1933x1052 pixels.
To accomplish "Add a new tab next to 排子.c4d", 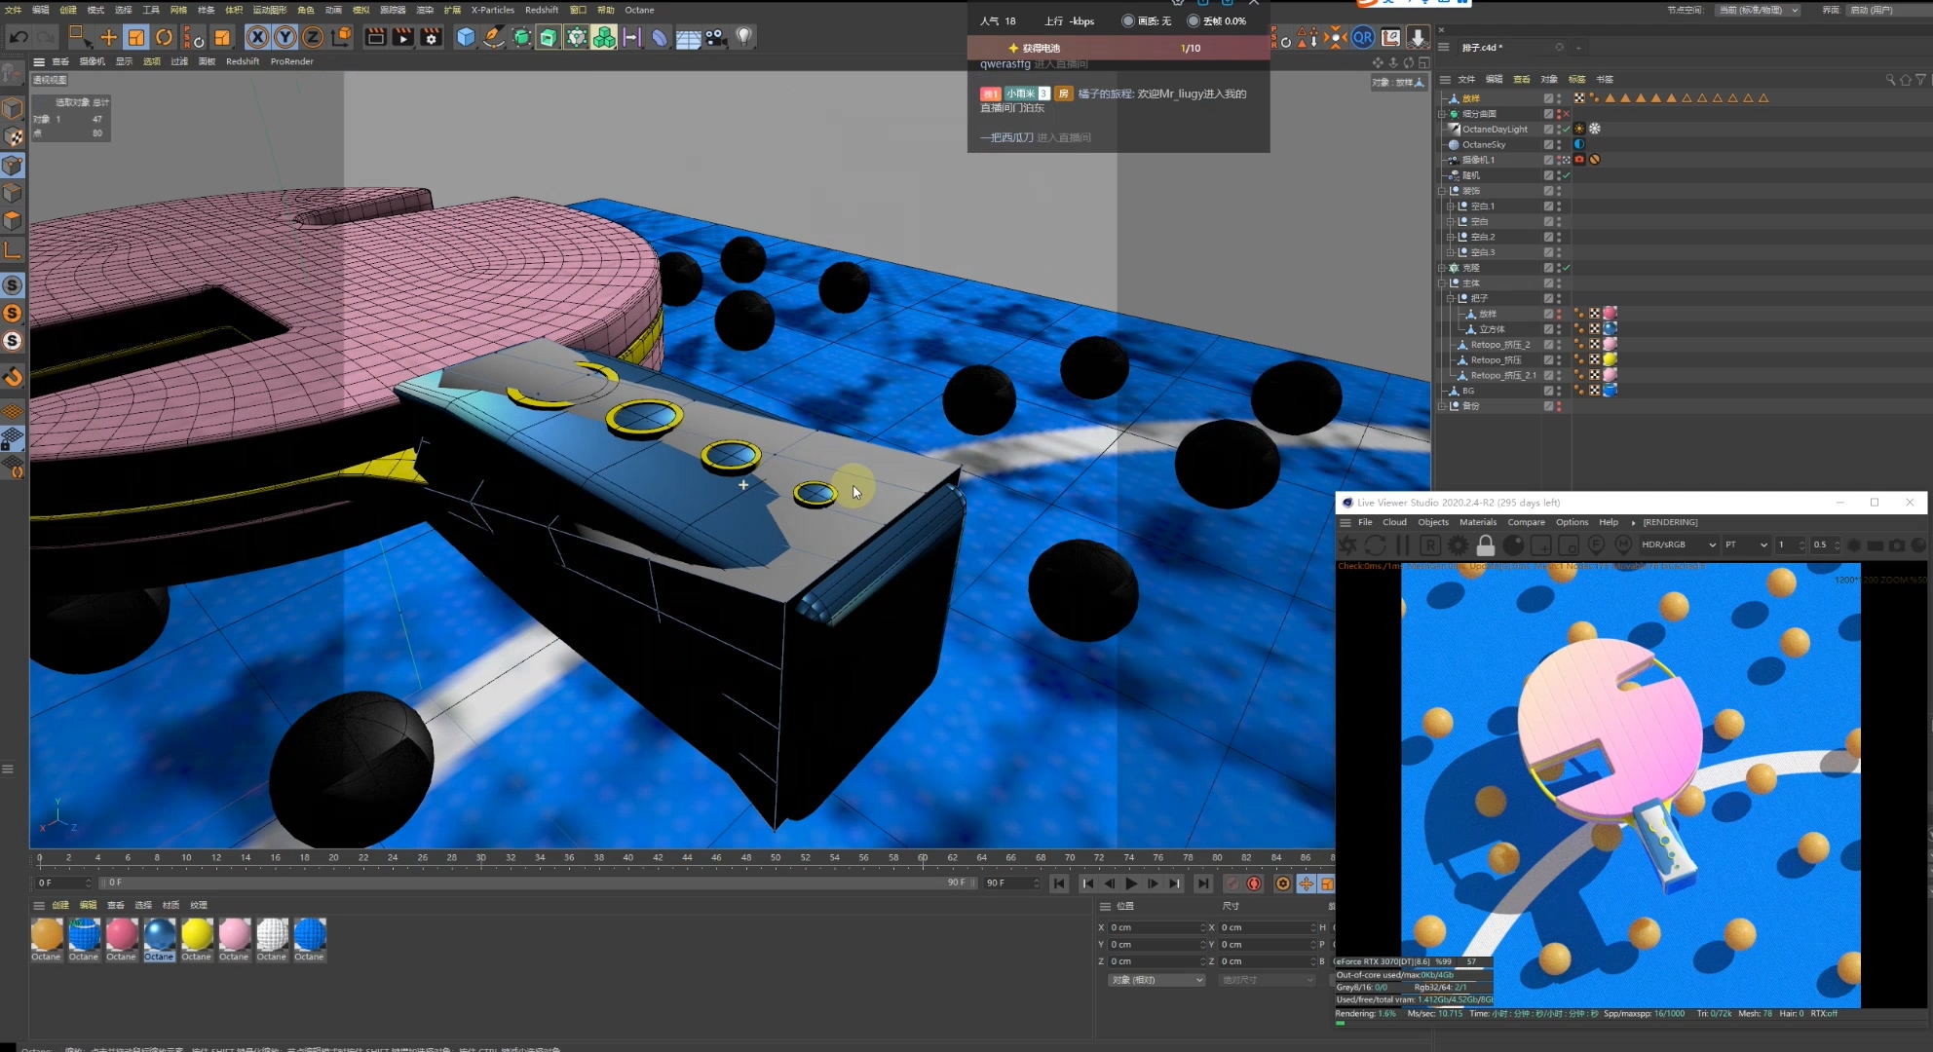I will [1578, 47].
